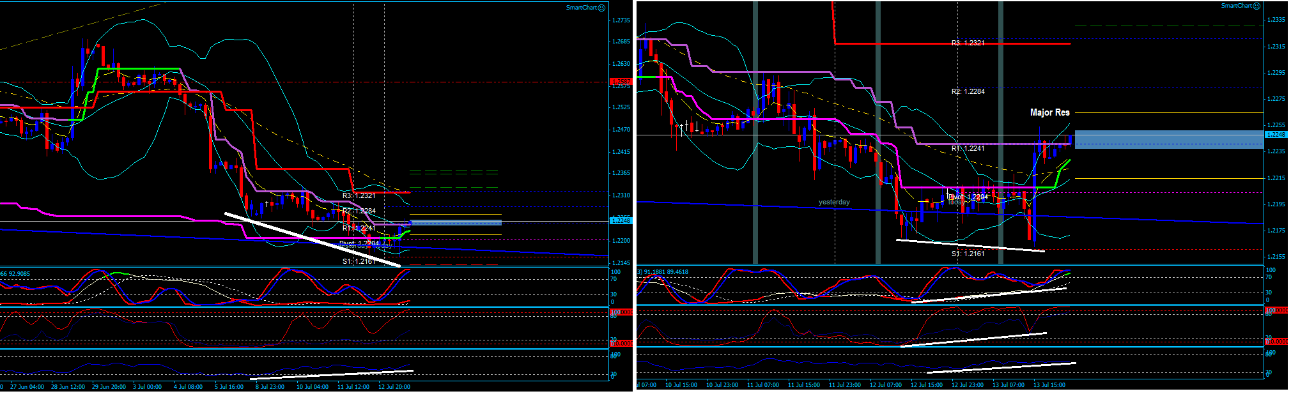Click price level 1.2310 on left chart axis
This screenshot has height=396, width=1291.
coord(621,195)
